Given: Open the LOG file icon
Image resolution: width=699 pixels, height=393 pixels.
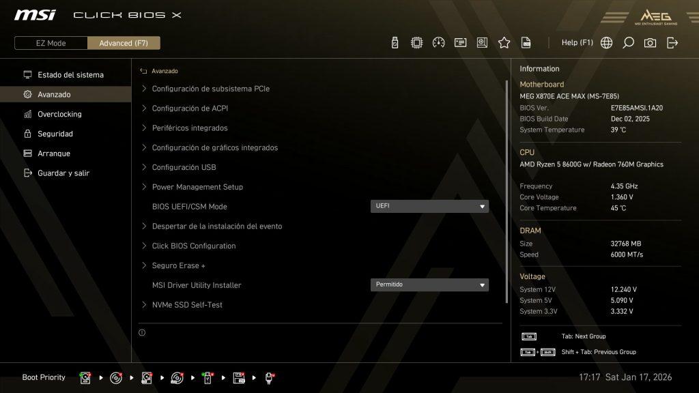Looking at the screenshot, I should 526,43.
